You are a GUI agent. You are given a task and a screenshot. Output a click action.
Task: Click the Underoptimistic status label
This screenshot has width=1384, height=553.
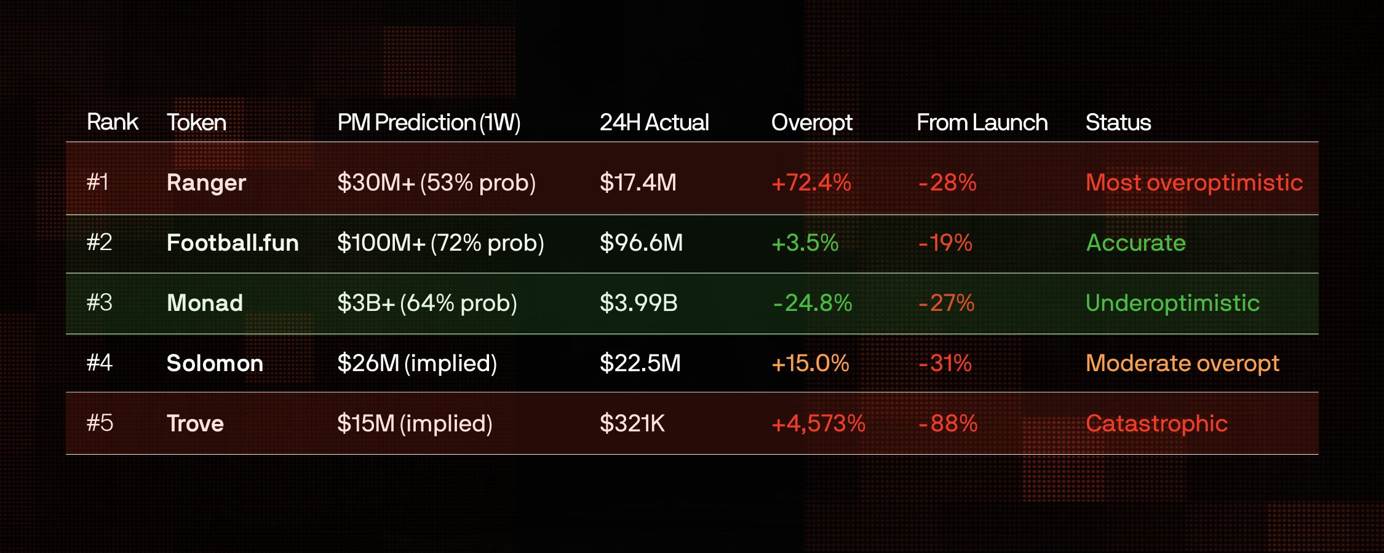click(x=1172, y=303)
